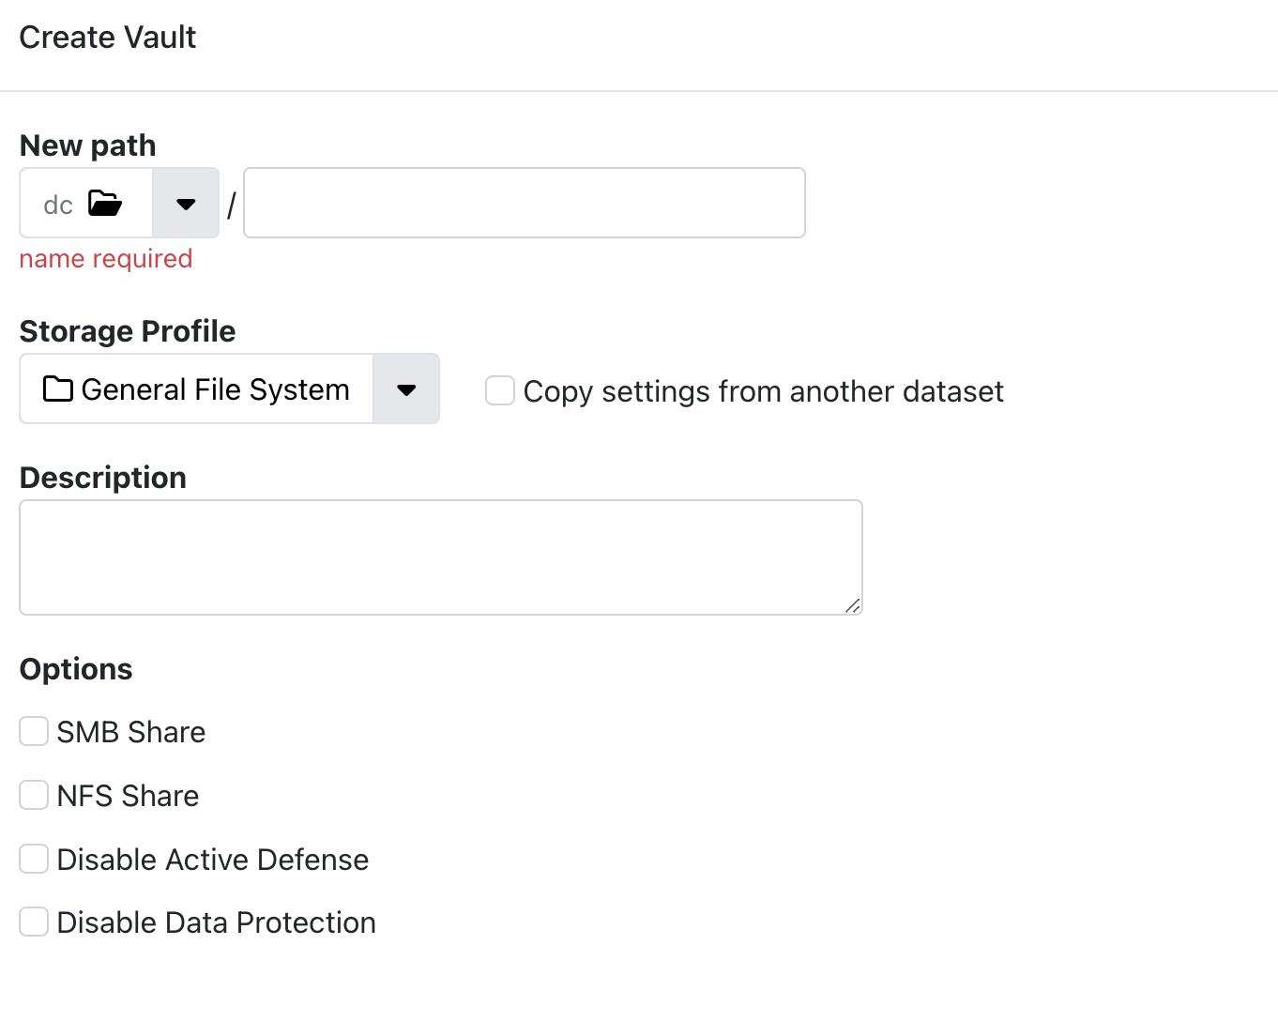
Task: Click the 'Copy settings from another dataset' label
Action: tap(763, 391)
